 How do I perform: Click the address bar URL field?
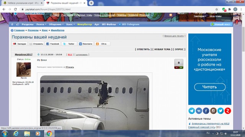(x=119, y=9)
